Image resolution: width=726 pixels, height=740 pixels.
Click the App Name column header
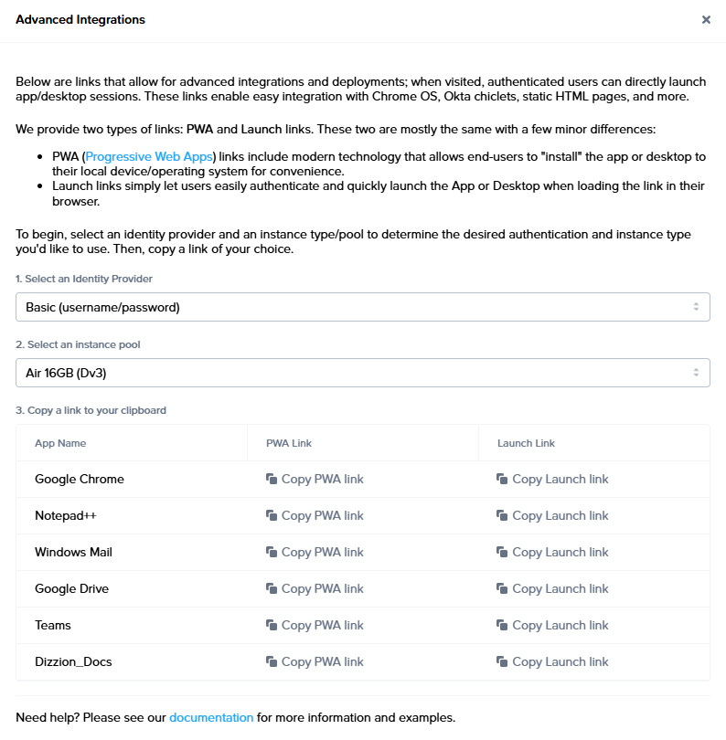[x=60, y=443]
